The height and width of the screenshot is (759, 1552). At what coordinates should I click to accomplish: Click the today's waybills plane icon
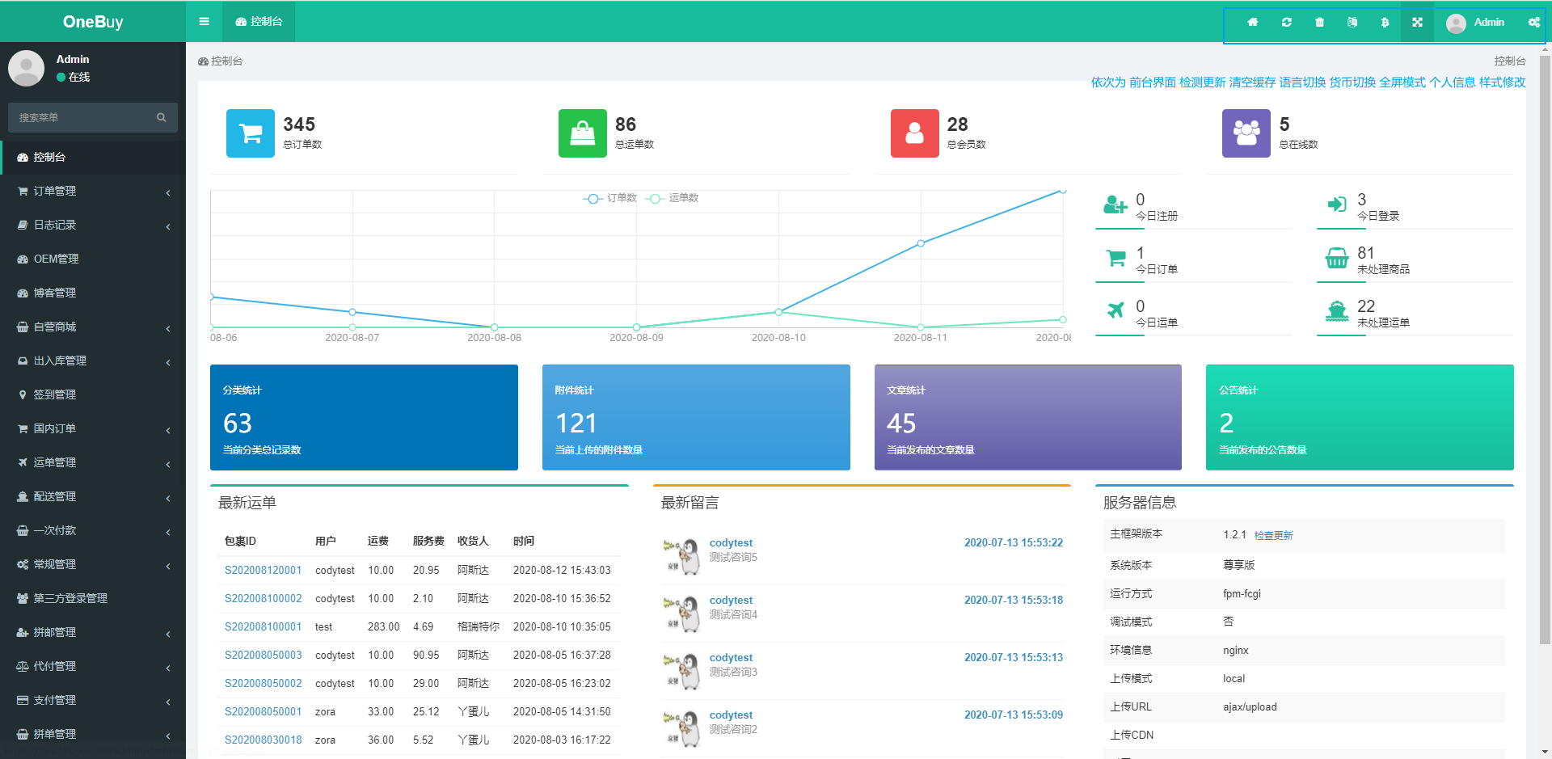[x=1115, y=310]
